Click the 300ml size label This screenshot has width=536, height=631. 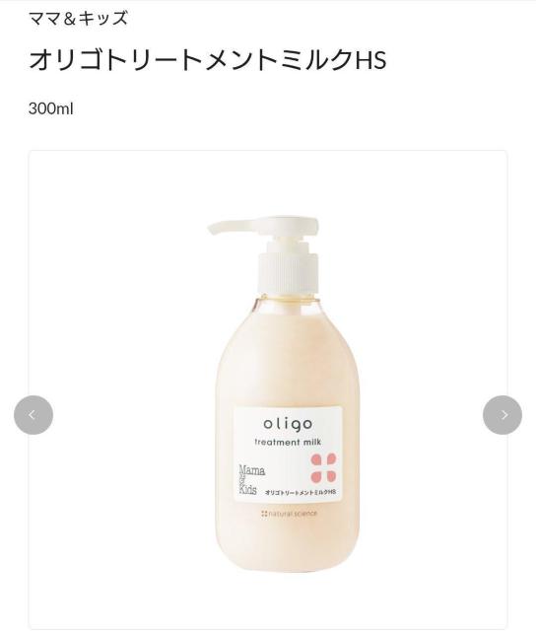(50, 108)
